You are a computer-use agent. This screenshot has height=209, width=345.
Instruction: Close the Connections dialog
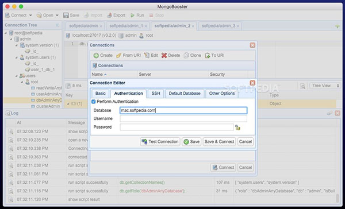[252, 45]
